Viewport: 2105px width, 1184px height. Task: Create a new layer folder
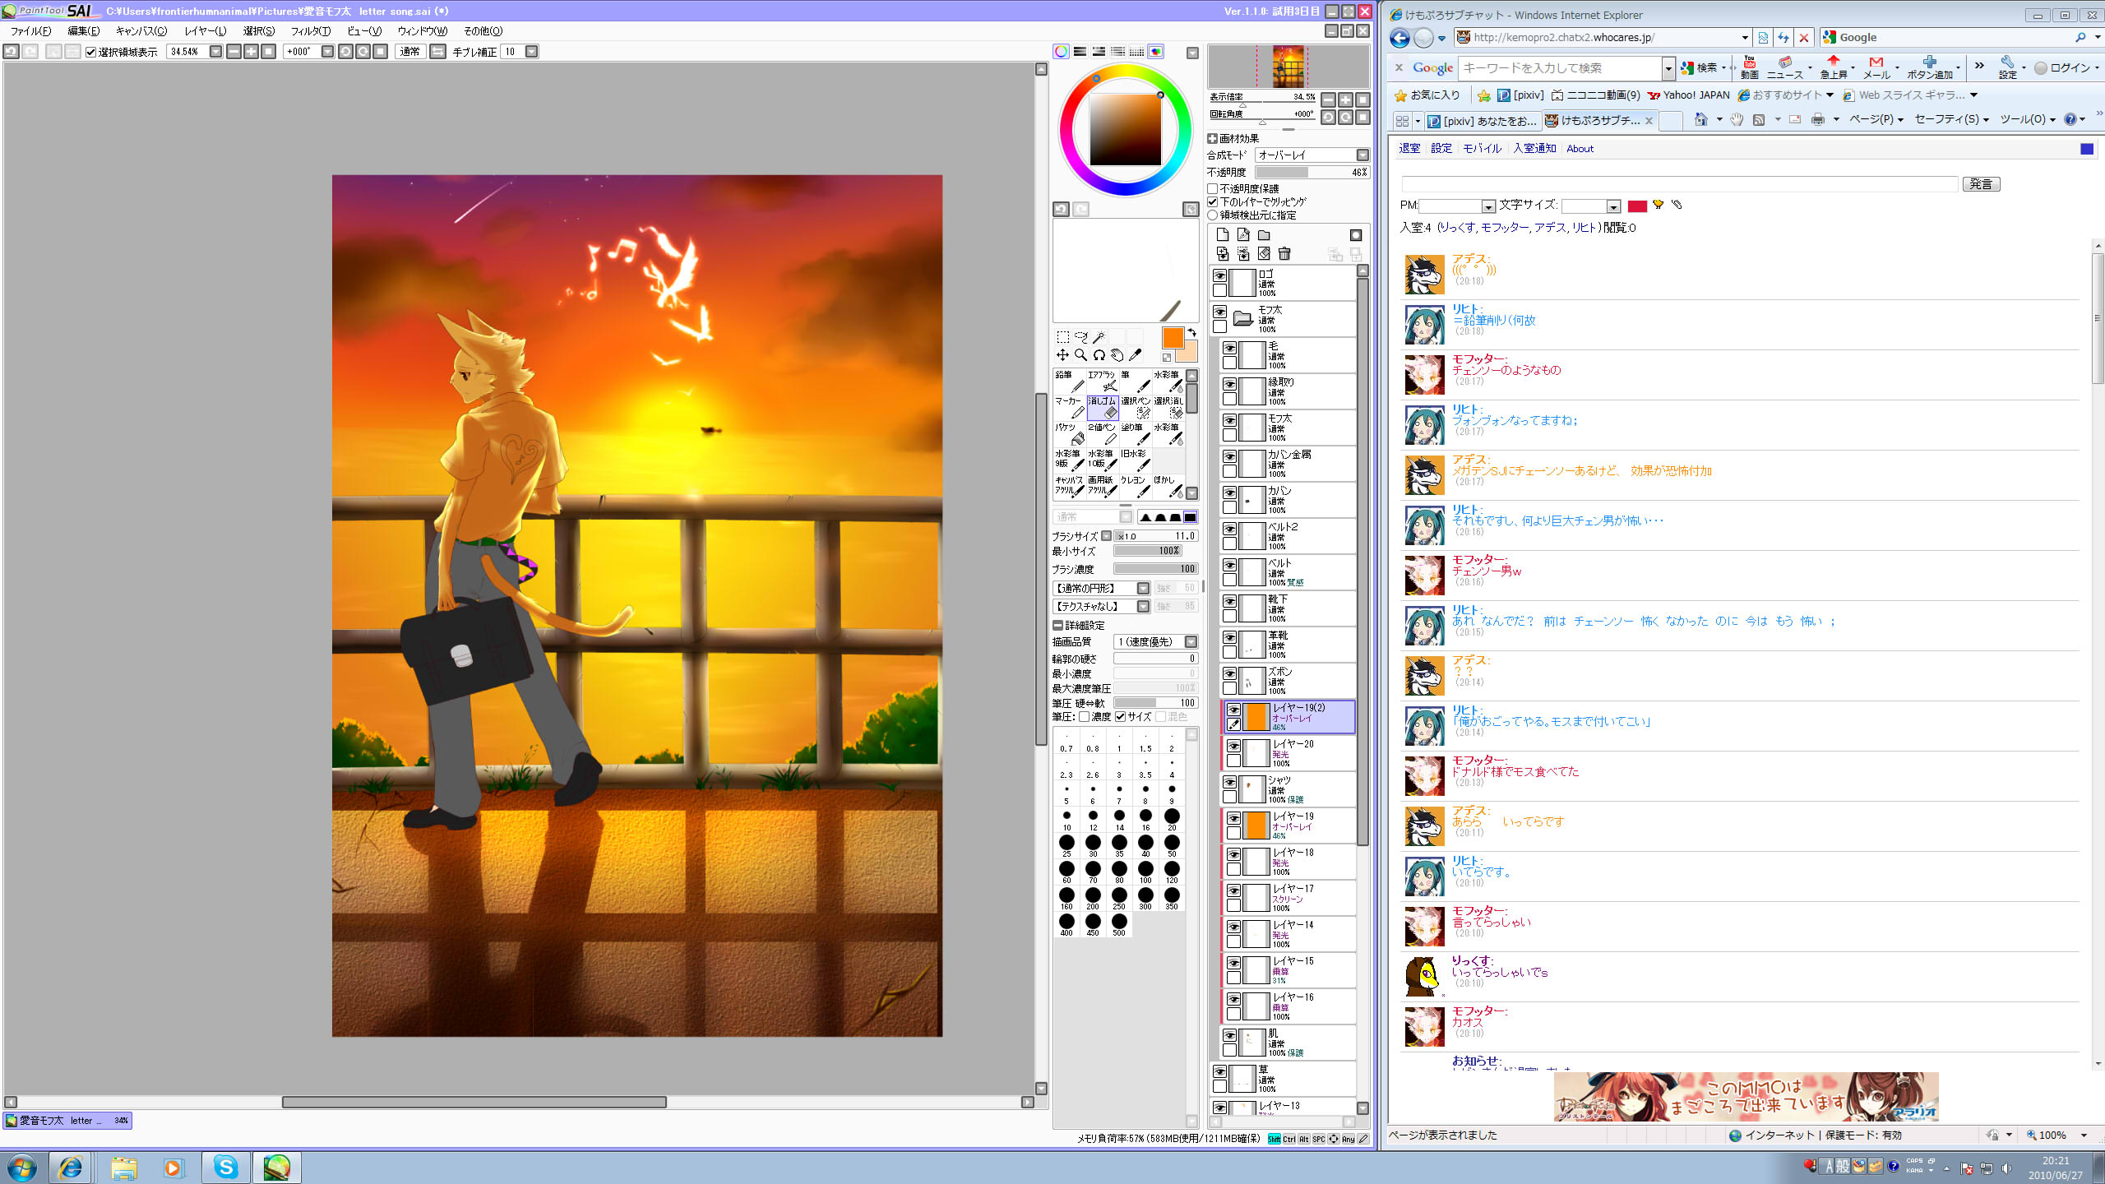[1264, 235]
